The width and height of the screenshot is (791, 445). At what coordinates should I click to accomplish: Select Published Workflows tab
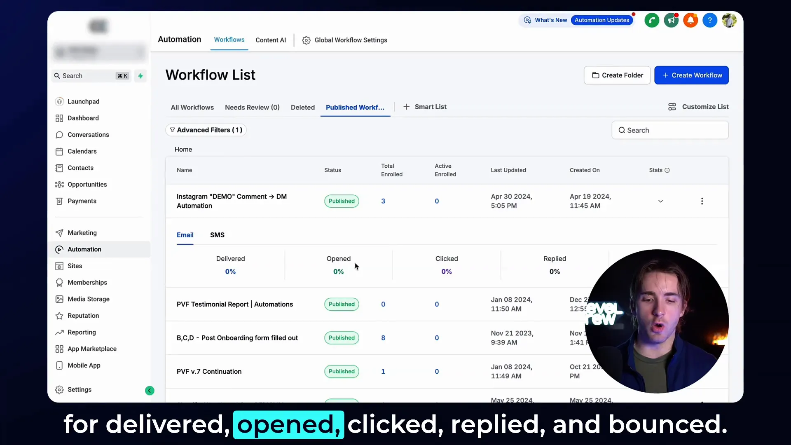[x=355, y=107]
